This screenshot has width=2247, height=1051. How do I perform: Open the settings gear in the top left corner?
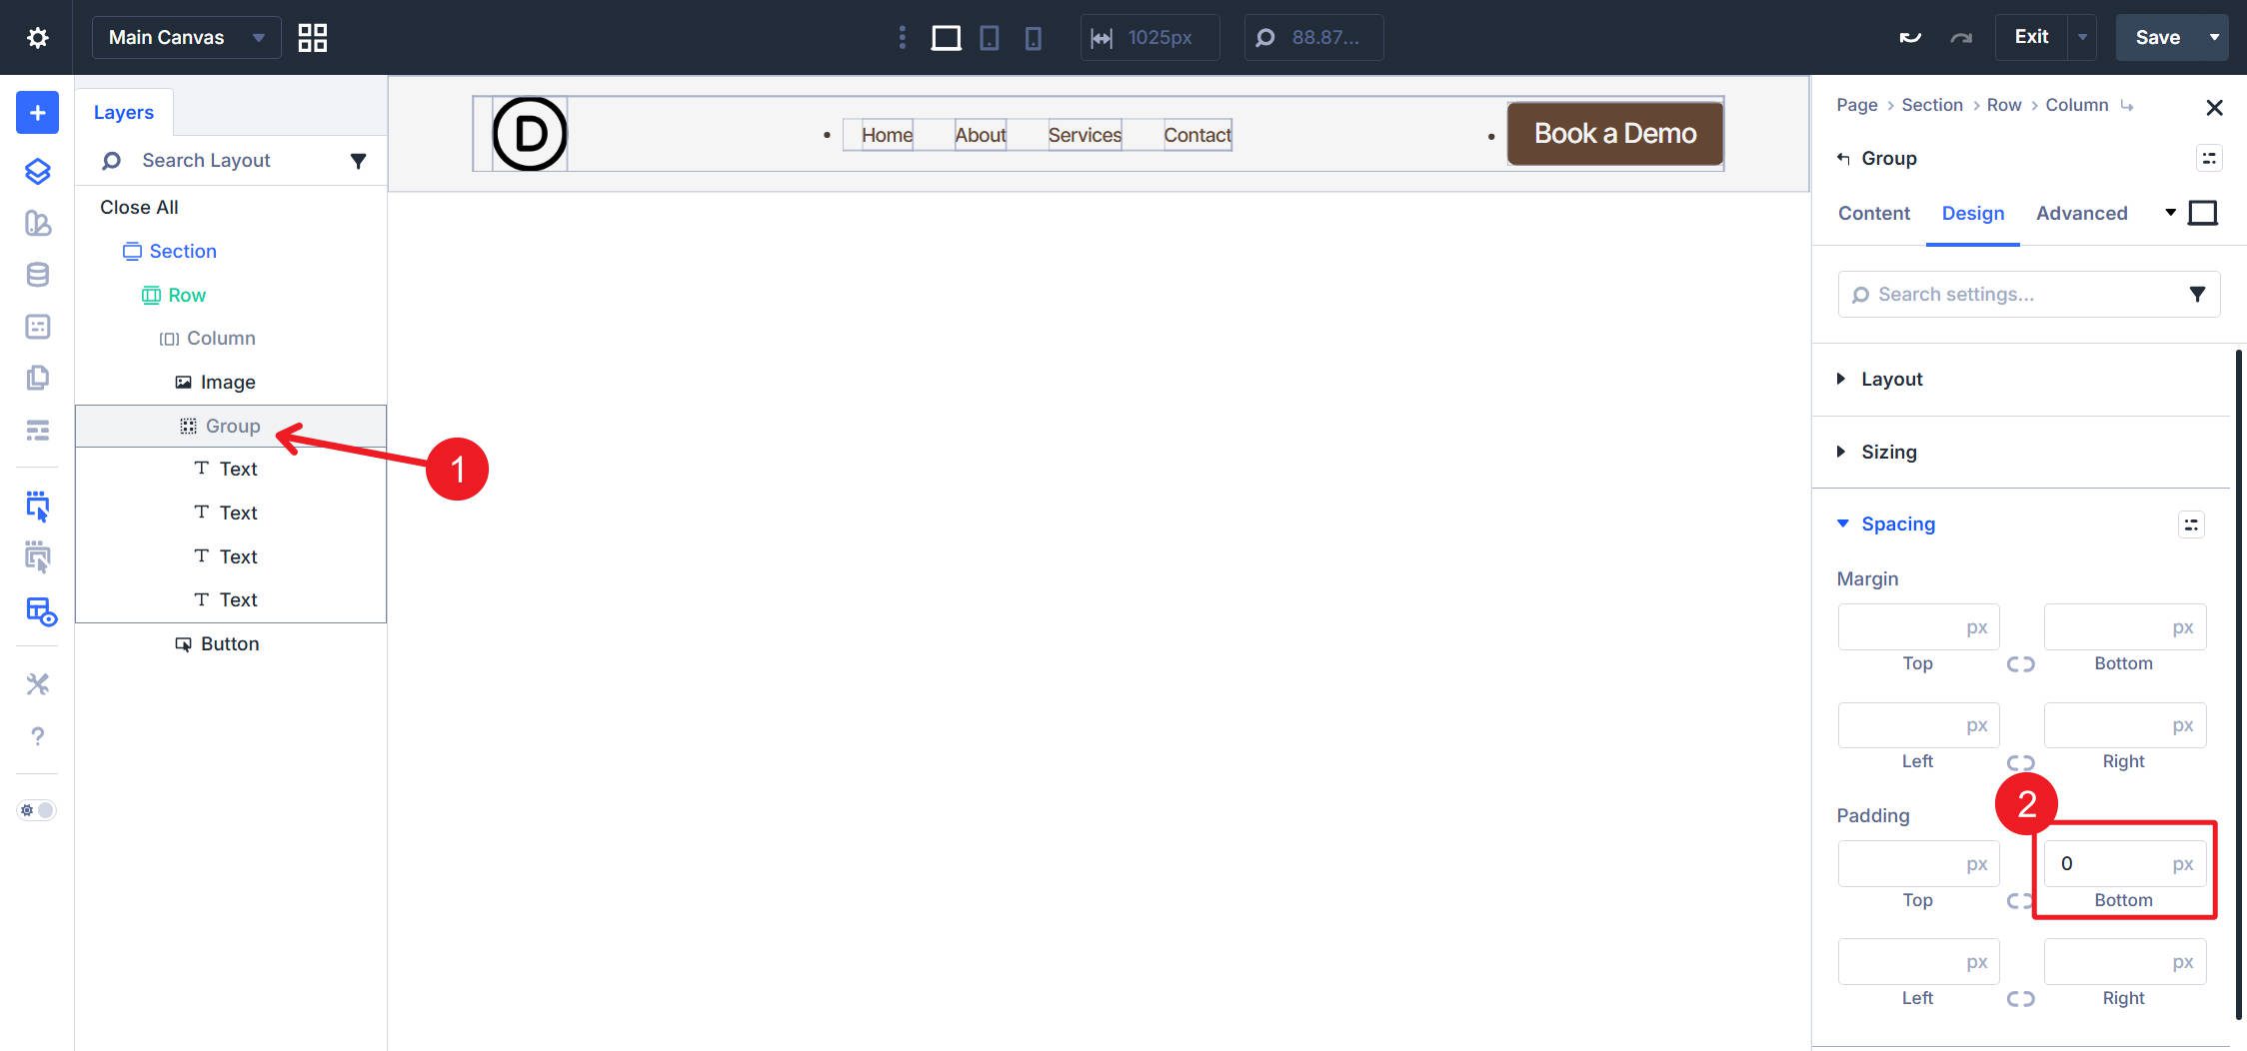point(37,37)
